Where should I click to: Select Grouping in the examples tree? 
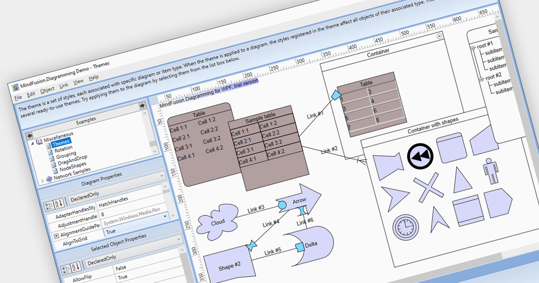(66, 155)
